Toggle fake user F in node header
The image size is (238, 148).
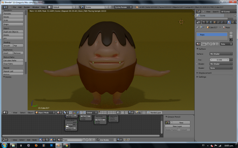[87, 140]
